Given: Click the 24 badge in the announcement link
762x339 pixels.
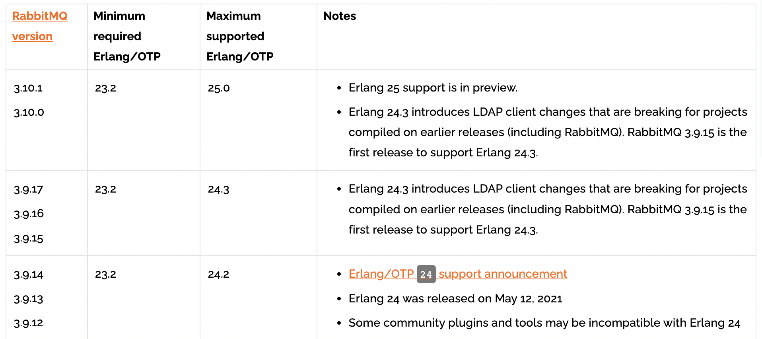Looking at the screenshot, I should coord(426,274).
